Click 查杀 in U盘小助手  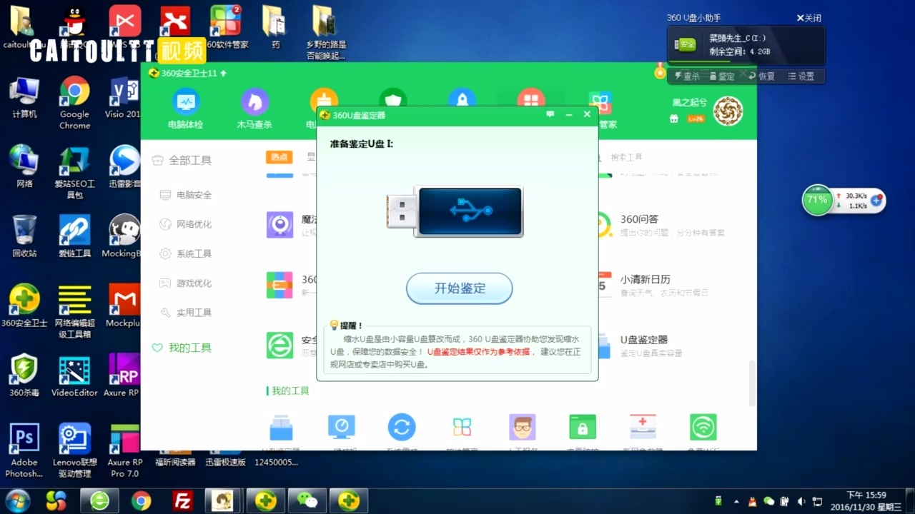[x=686, y=76]
